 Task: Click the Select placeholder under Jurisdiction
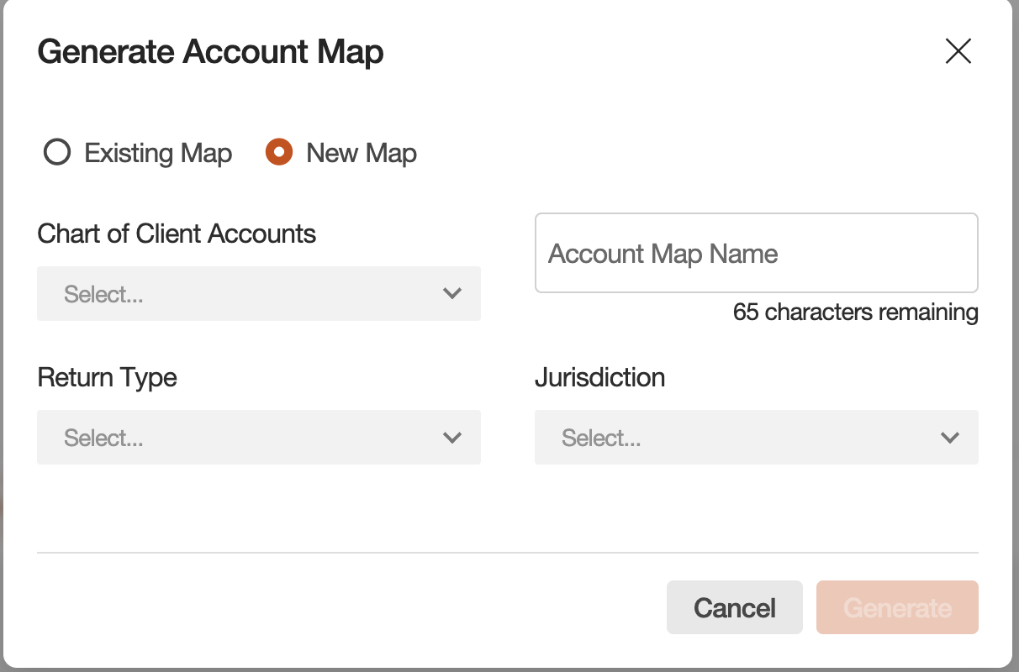pos(601,438)
